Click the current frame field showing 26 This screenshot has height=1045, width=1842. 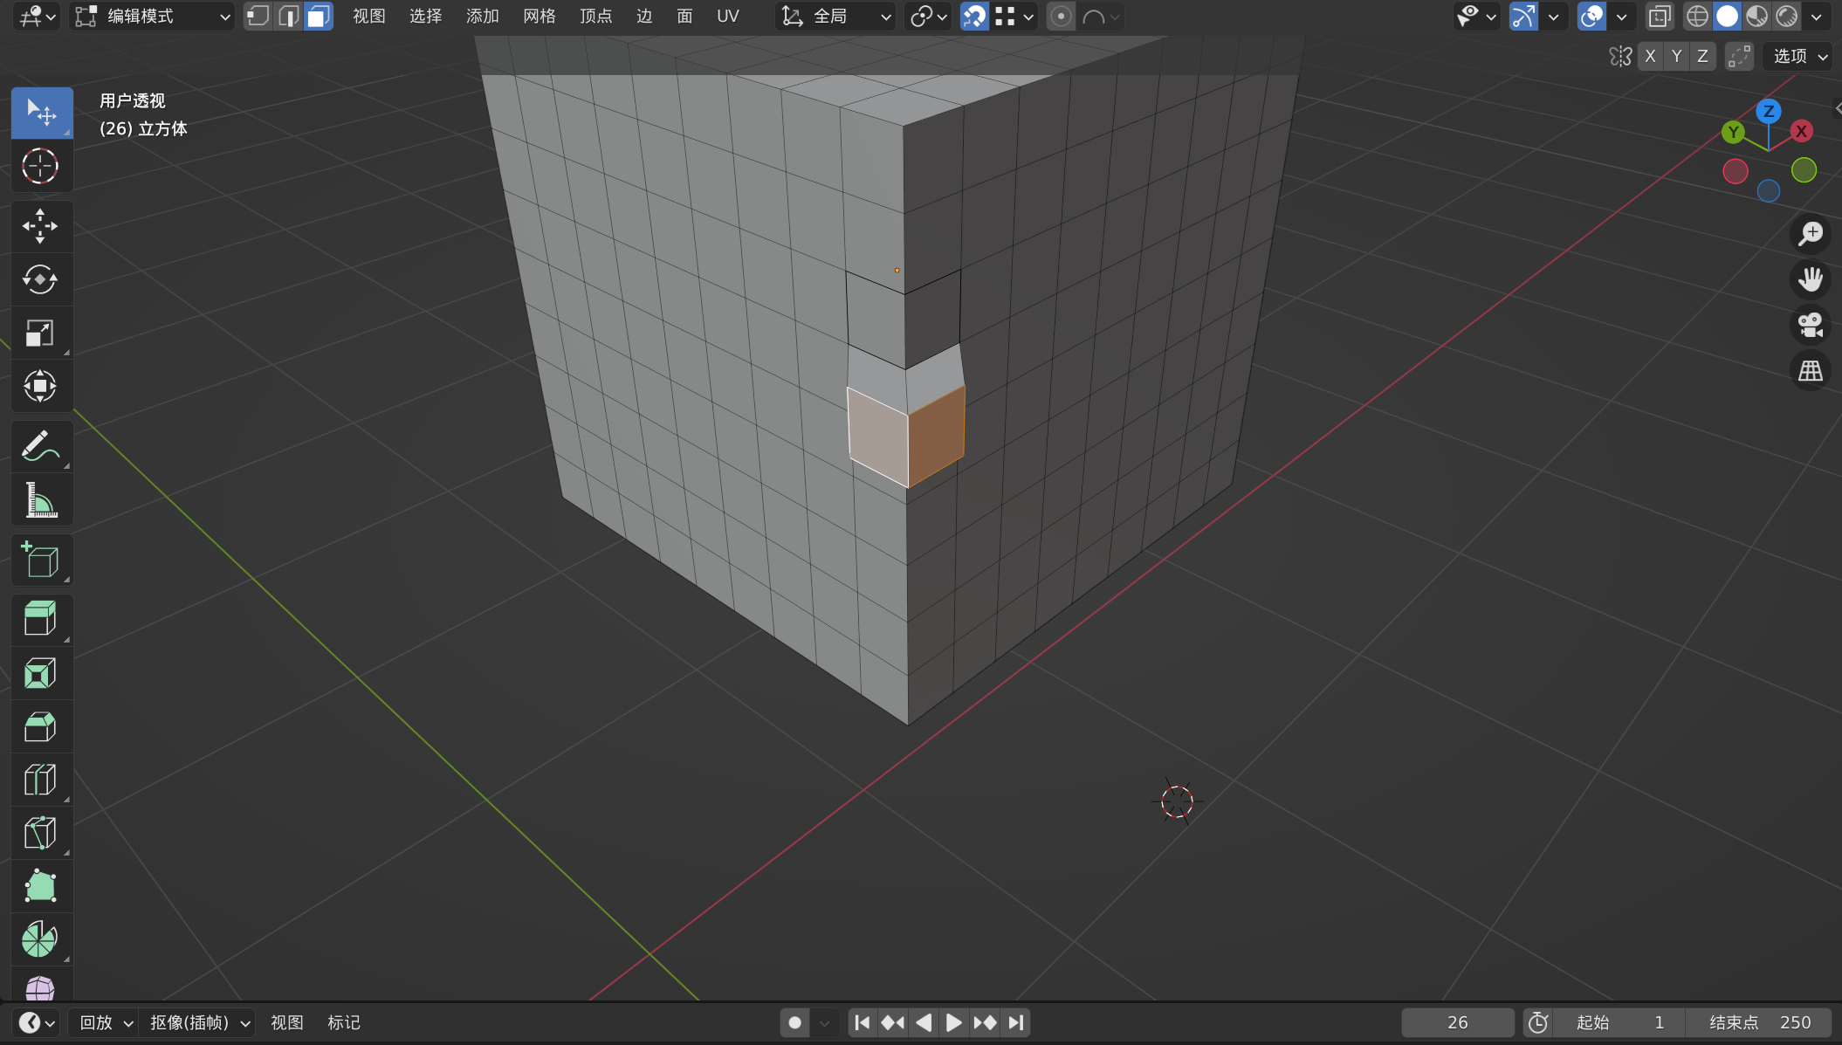point(1457,1022)
